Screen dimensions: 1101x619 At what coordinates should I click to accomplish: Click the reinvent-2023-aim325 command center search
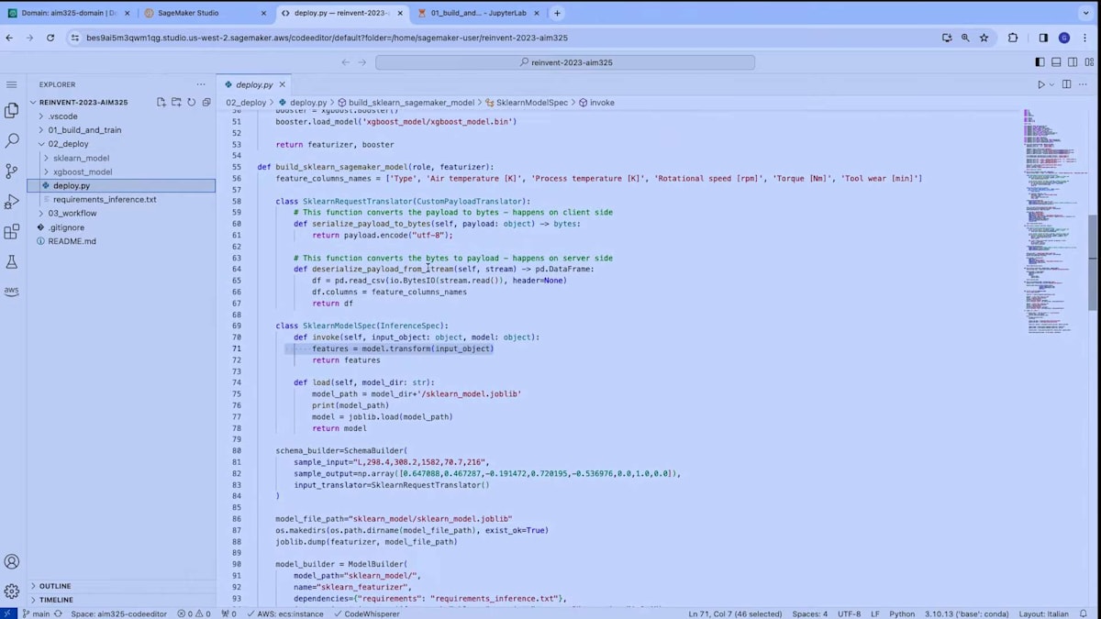[565, 62]
